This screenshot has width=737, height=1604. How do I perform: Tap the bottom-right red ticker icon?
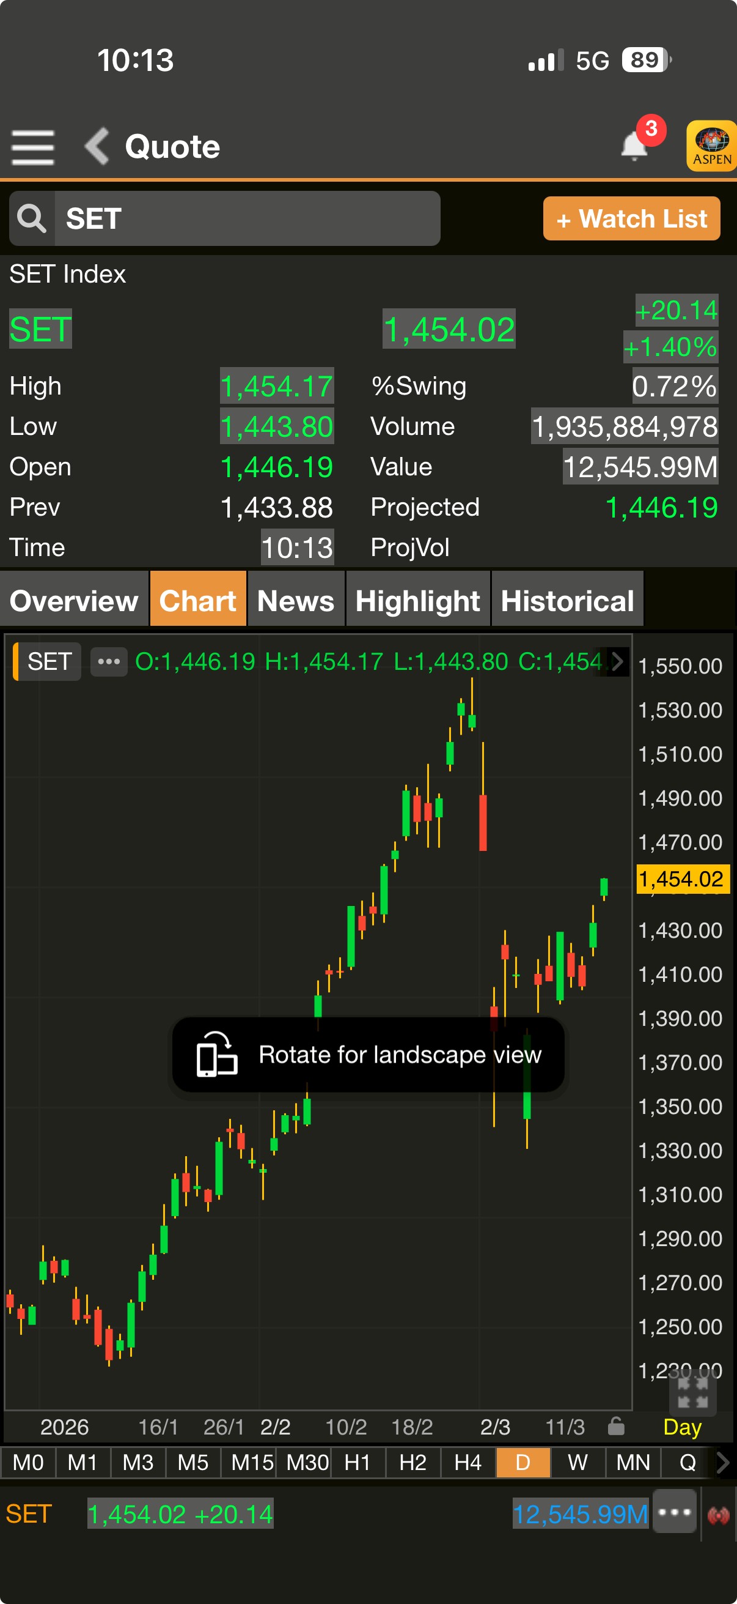[718, 1514]
